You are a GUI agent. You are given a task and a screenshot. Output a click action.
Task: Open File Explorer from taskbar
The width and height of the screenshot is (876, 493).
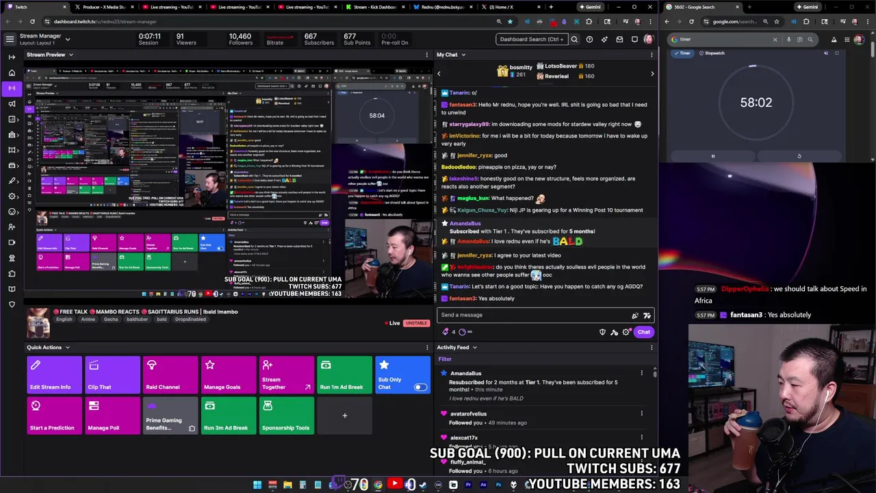[x=287, y=485]
